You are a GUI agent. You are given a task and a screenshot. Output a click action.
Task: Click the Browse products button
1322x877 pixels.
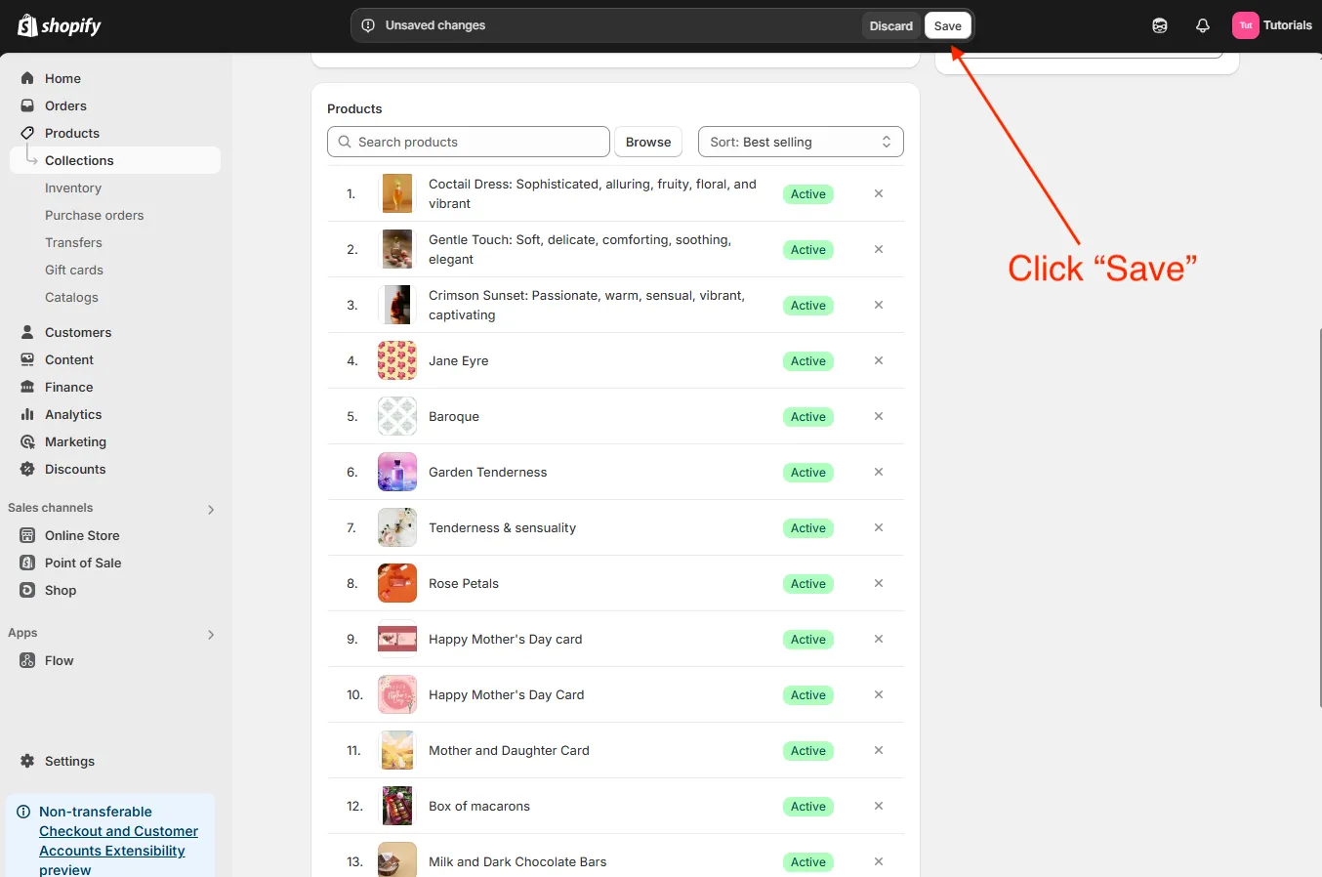647,142
